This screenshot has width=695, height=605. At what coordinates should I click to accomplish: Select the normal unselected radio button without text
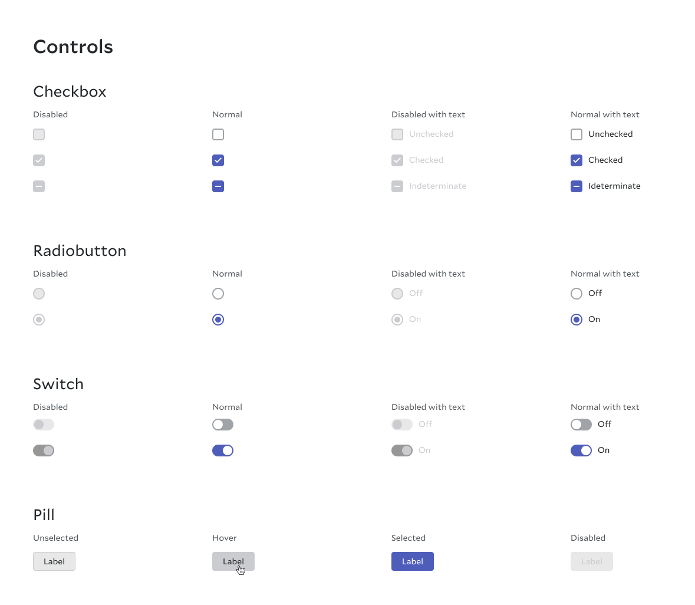pos(218,294)
